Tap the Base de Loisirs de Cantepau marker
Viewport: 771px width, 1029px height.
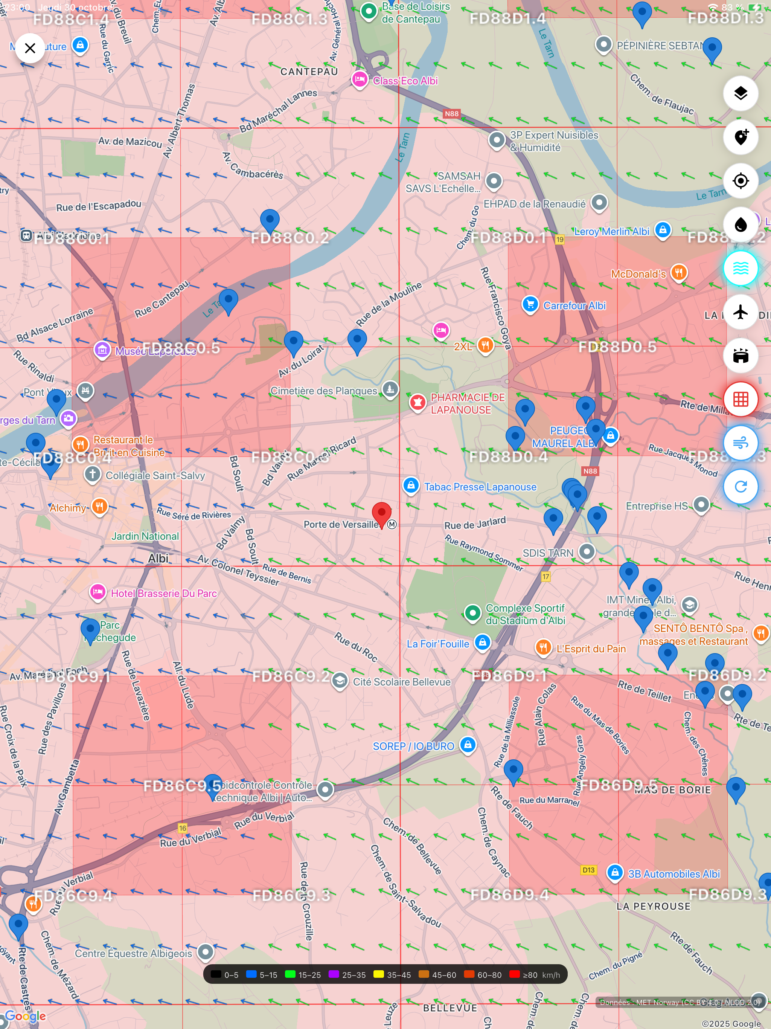(x=369, y=12)
